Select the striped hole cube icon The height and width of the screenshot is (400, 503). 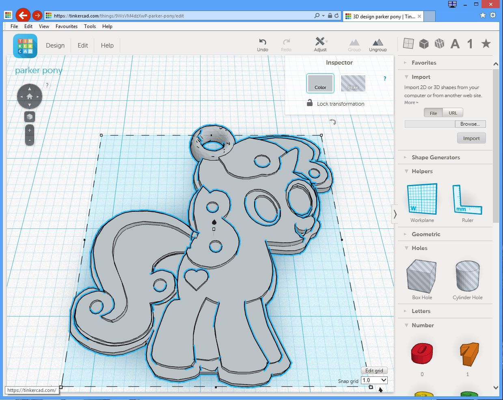tap(439, 43)
